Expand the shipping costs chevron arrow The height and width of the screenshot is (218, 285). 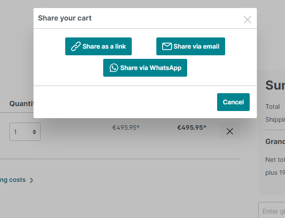pyautogui.click(x=31, y=181)
